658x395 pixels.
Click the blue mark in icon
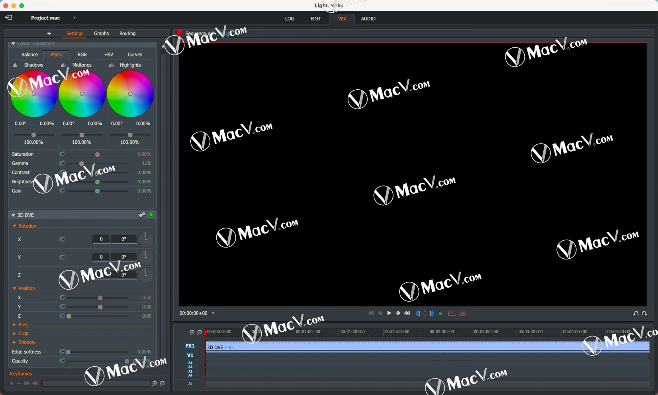point(418,314)
